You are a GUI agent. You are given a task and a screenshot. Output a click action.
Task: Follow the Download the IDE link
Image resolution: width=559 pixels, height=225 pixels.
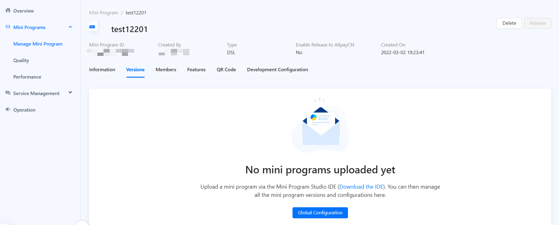(x=361, y=186)
